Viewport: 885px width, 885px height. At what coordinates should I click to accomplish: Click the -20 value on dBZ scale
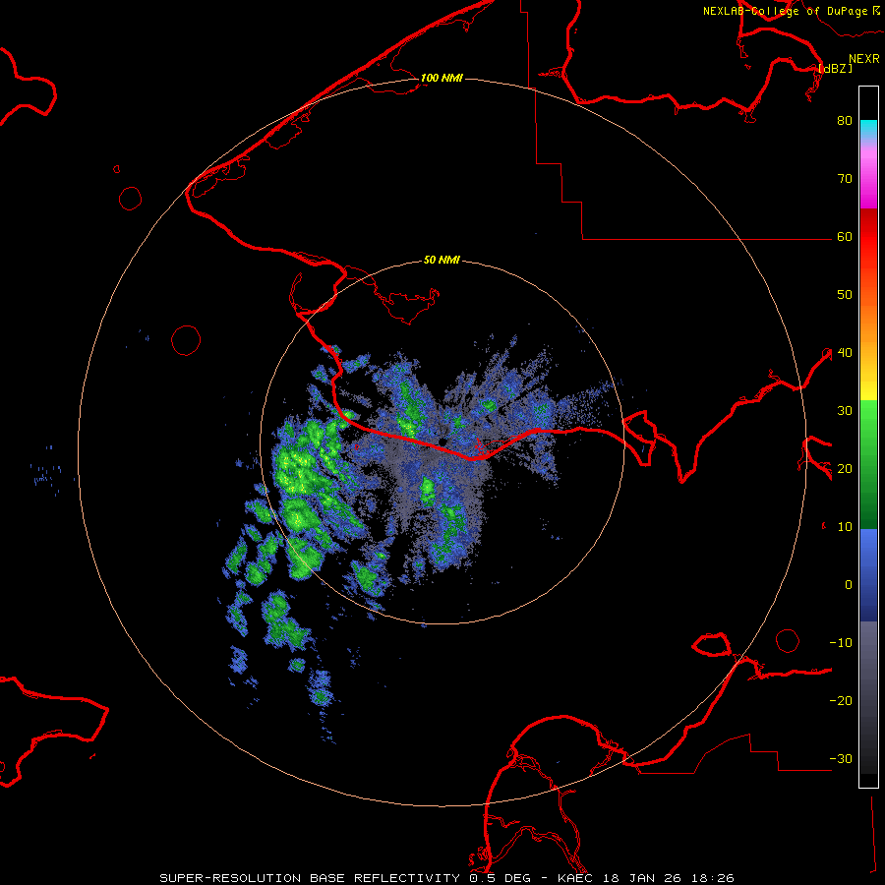pyautogui.click(x=841, y=701)
